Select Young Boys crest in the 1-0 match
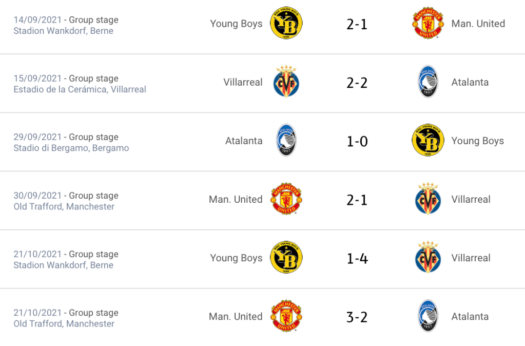Image resolution: width=525 pixels, height=346 pixels. [428, 141]
